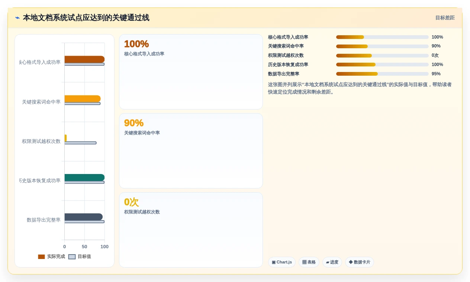Open the 90% 关键搜索词命中率 card
The height and width of the screenshot is (282, 470).
pos(191,151)
